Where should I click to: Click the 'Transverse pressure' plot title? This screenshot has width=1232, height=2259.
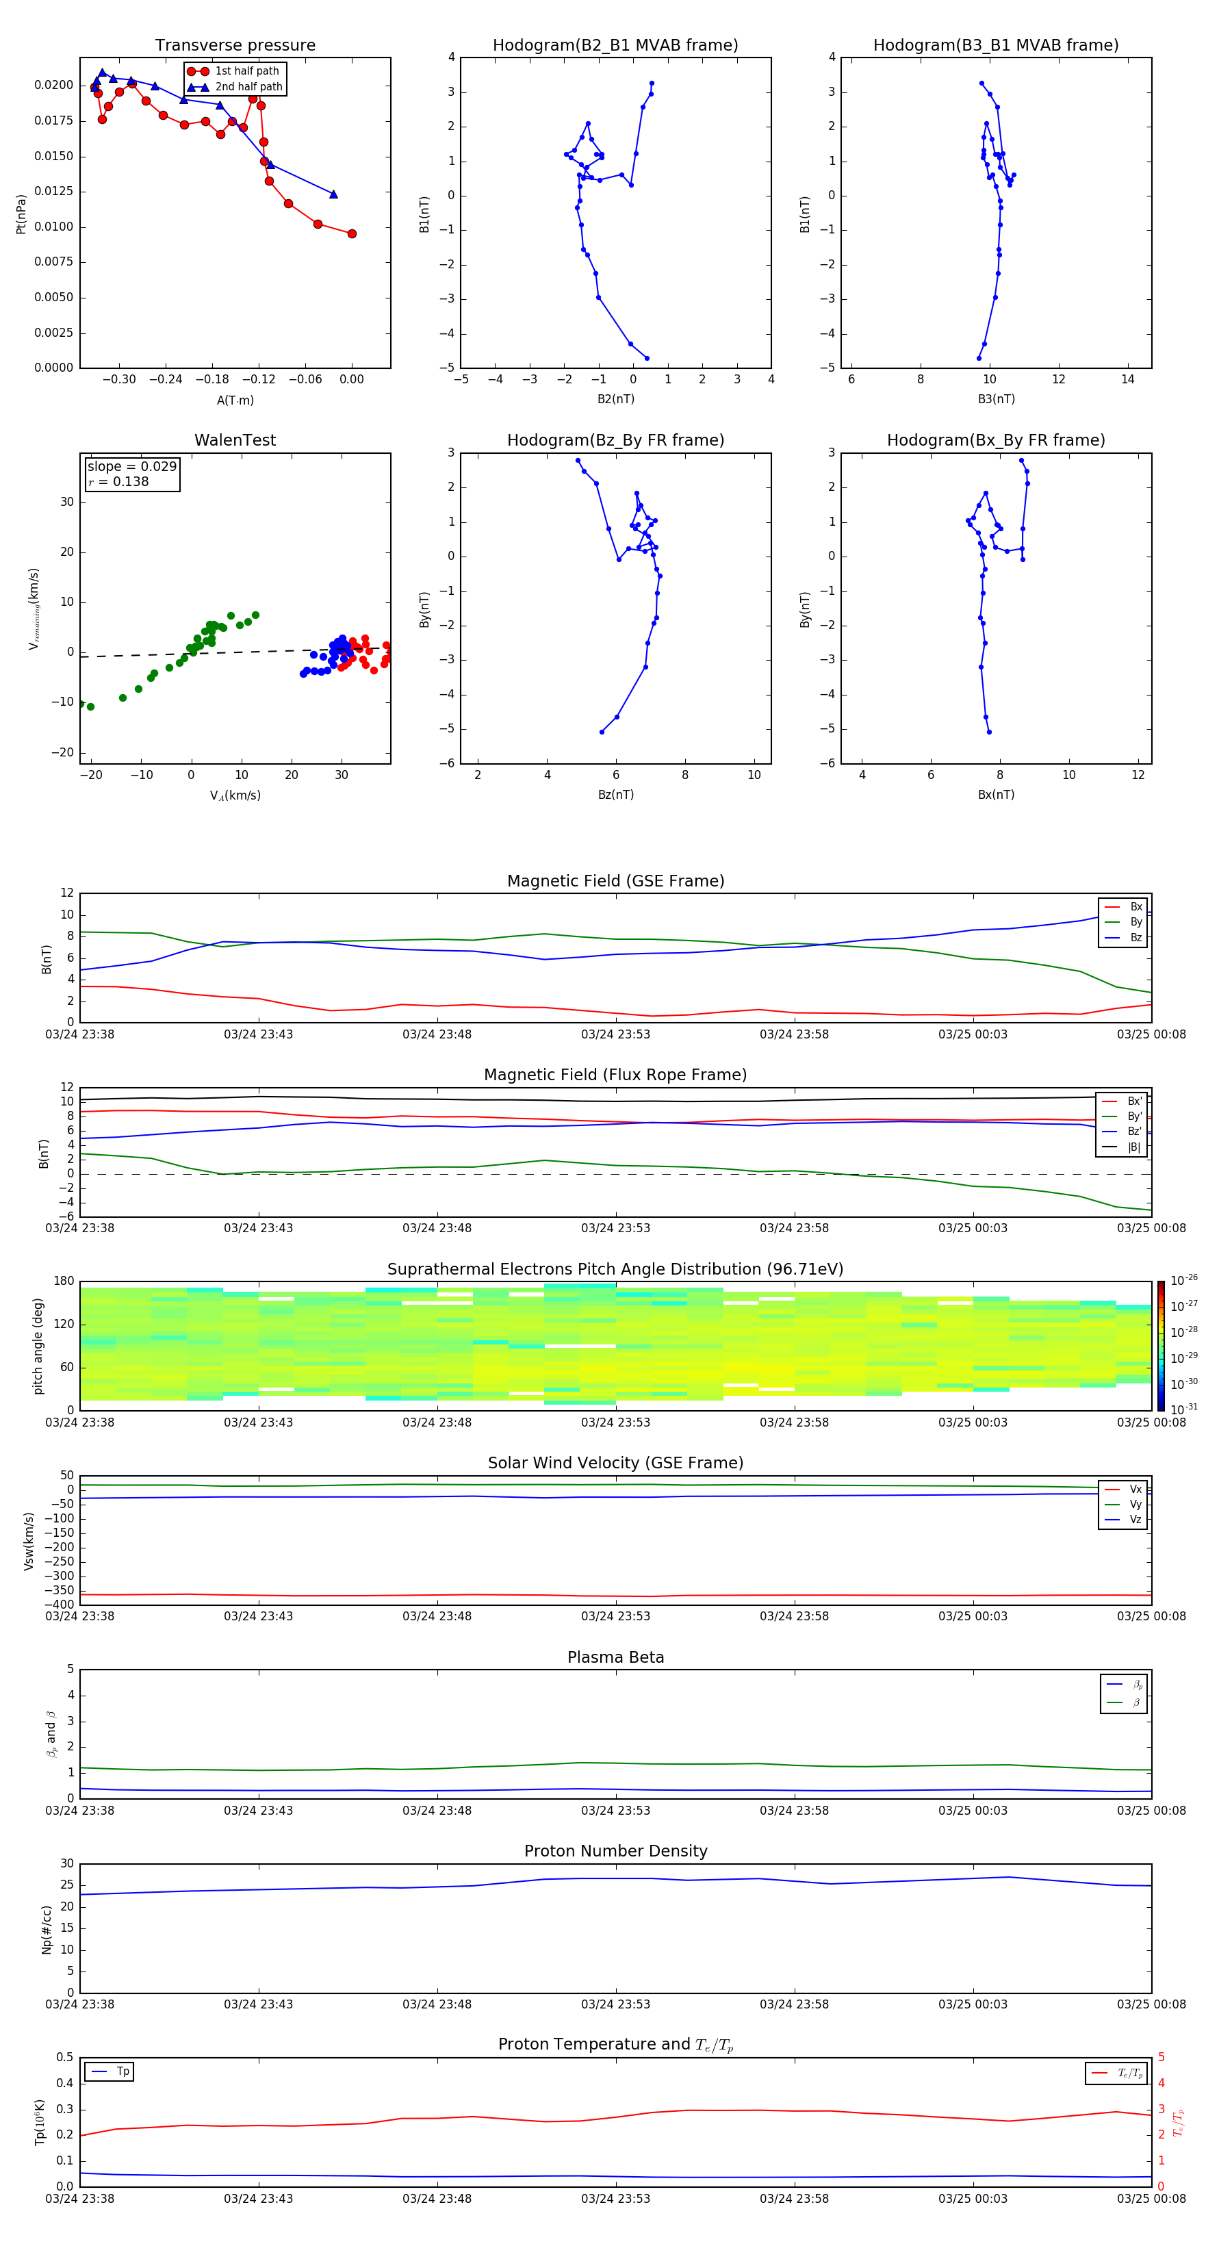[x=235, y=46]
